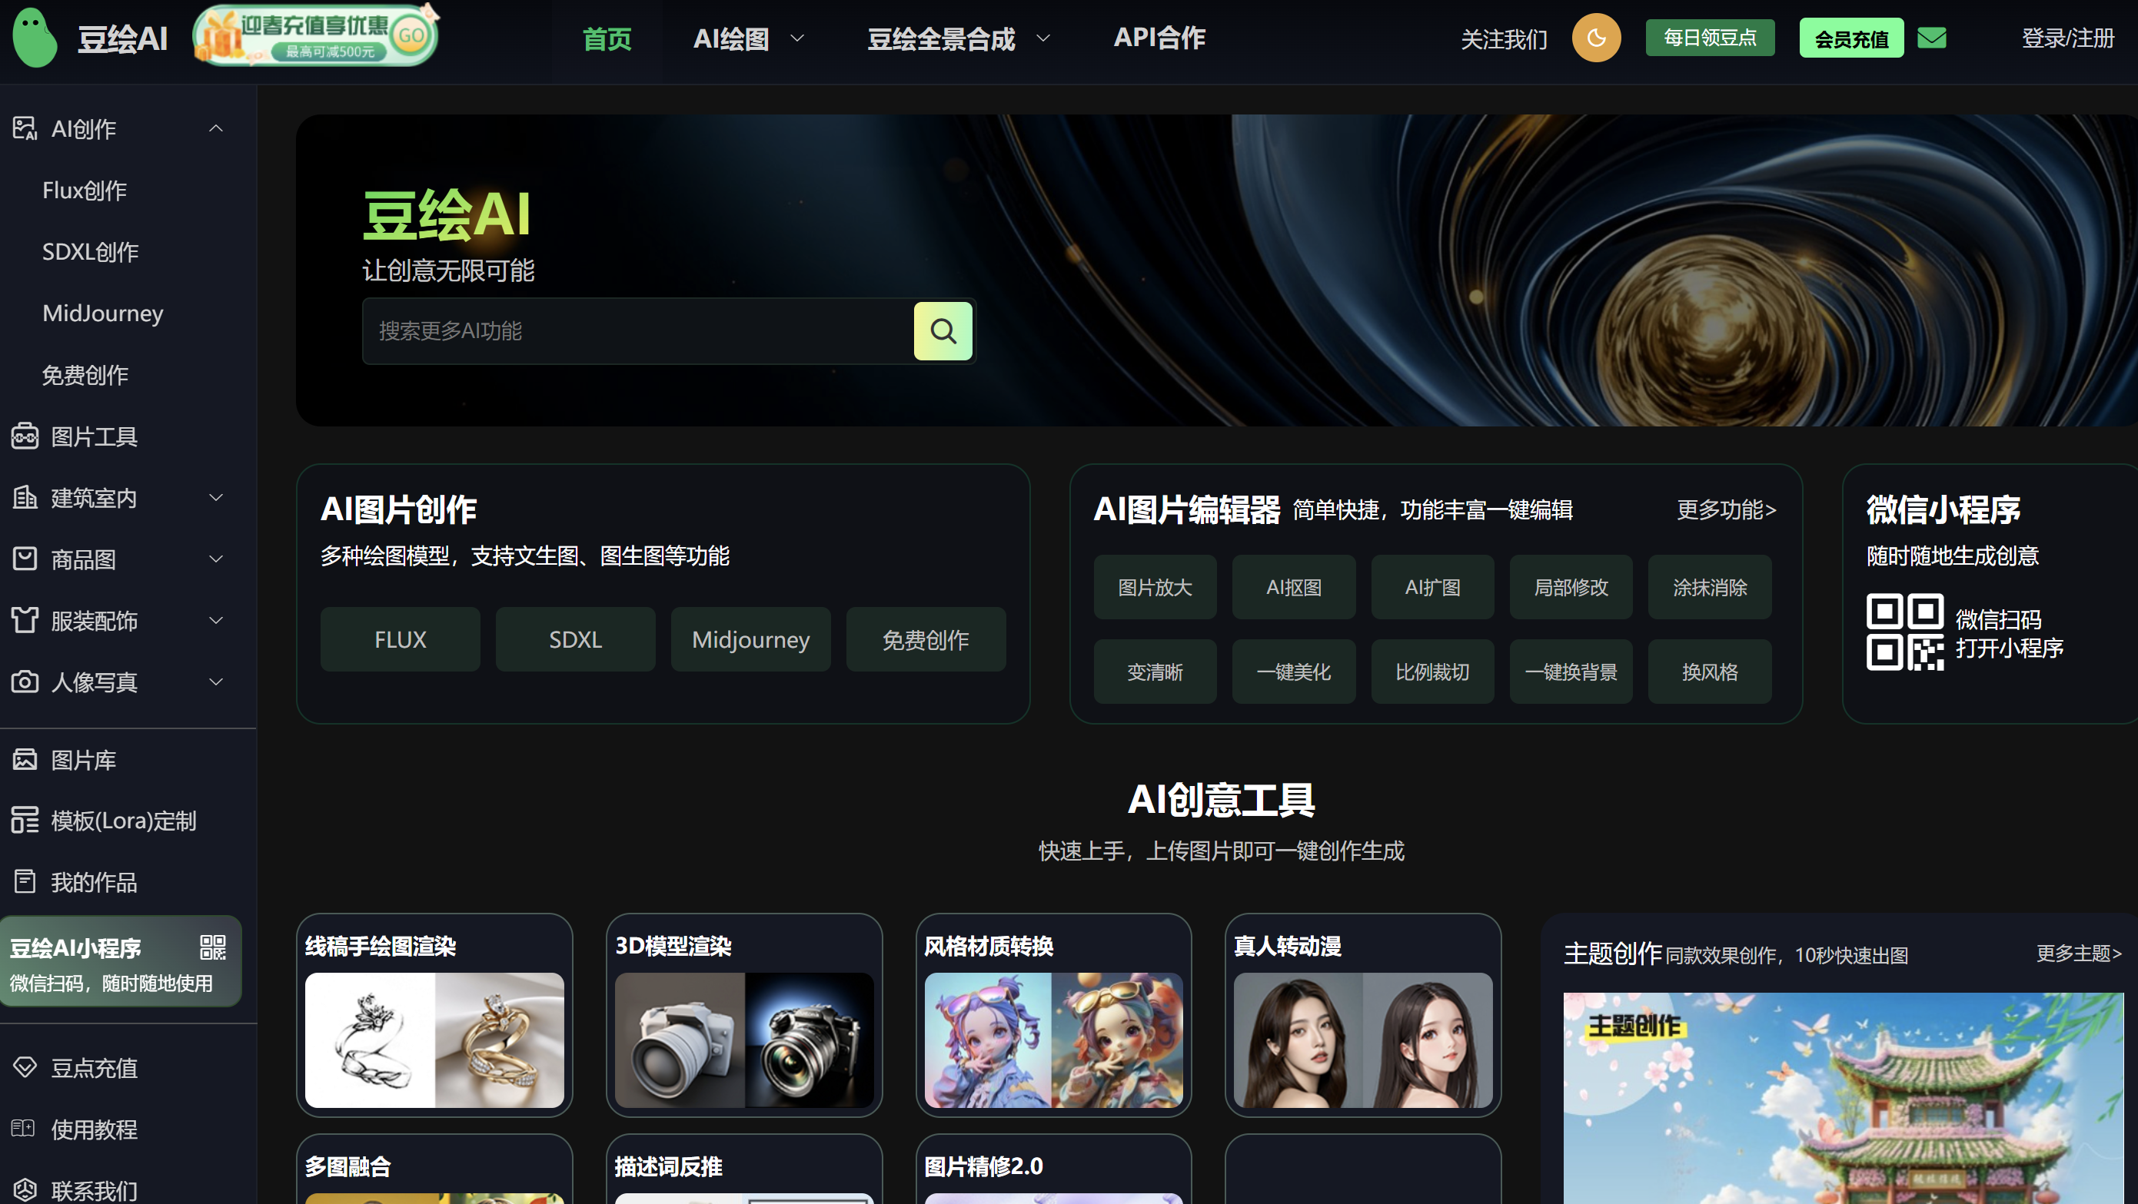Click the 变清晰 editor button

point(1155,672)
